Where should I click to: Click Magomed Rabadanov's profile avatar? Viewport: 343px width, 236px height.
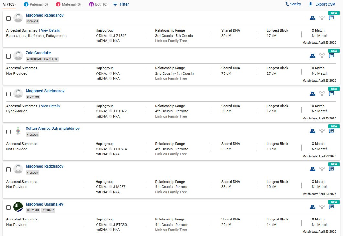point(18,18)
